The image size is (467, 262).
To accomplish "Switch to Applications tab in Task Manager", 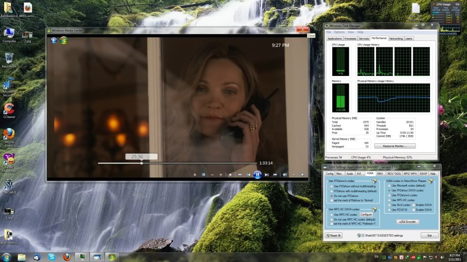I will tap(334, 38).
